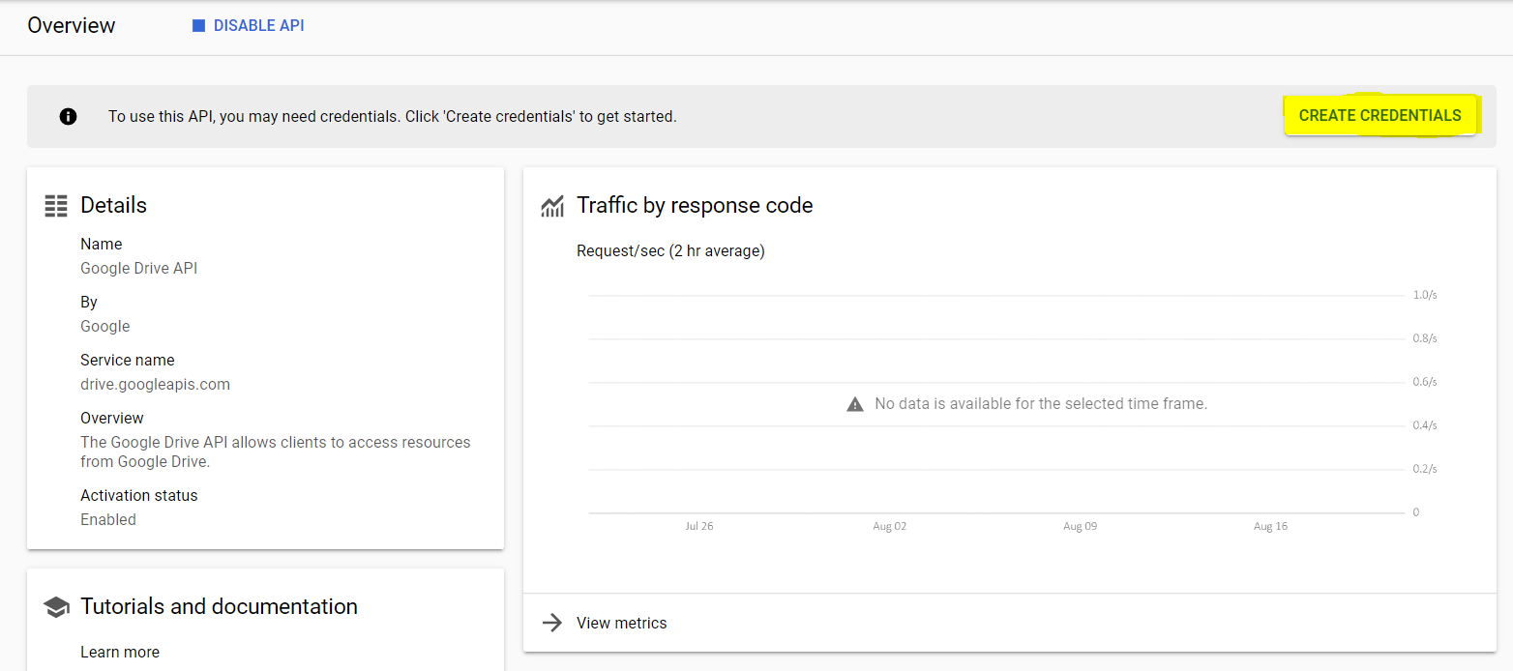Click the Traffic chart icon

pyautogui.click(x=552, y=206)
